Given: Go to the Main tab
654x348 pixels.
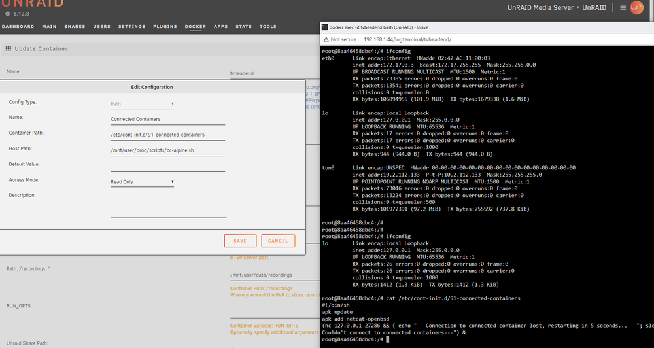Looking at the screenshot, I should [49, 26].
